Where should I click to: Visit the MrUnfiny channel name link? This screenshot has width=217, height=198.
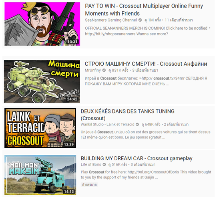coord(93,70)
